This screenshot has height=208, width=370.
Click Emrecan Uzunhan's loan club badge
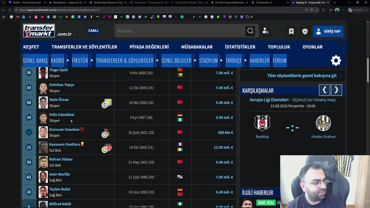[x=108, y=132]
